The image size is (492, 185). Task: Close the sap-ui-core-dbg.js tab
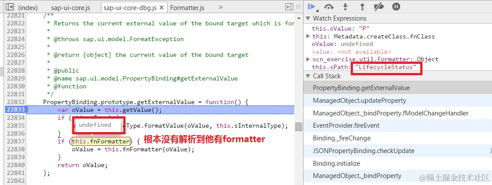click(x=162, y=8)
